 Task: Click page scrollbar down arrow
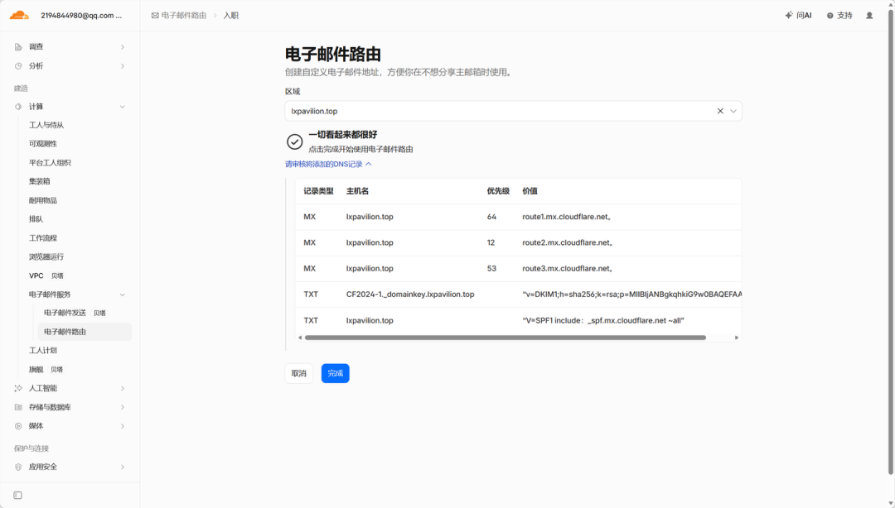890,503
